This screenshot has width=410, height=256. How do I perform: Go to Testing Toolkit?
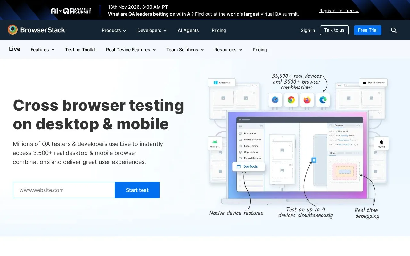[x=80, y=50]
